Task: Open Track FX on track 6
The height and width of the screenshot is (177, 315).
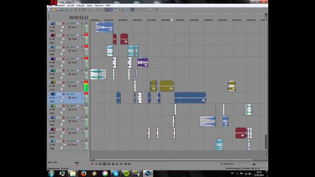Action: coord(72,82)
